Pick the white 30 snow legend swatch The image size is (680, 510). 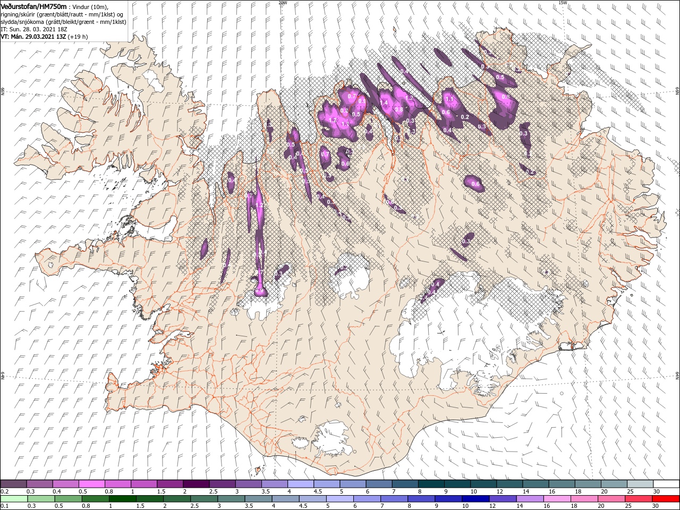665,484
